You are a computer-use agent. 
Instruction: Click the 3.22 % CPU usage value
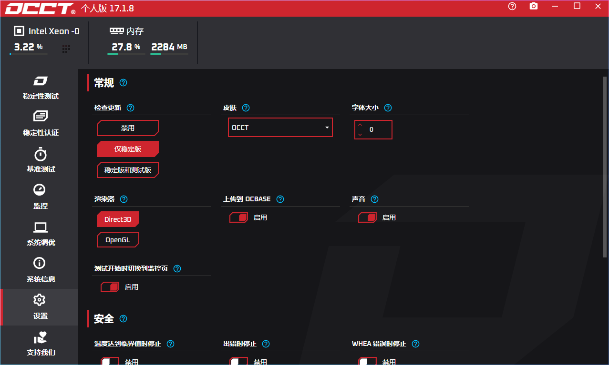(28, 47)
